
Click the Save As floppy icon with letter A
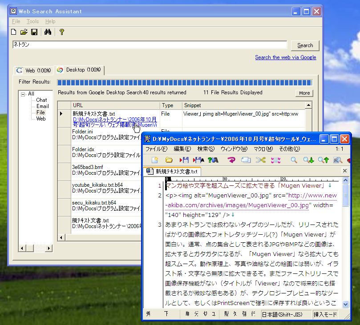point(198,160)
